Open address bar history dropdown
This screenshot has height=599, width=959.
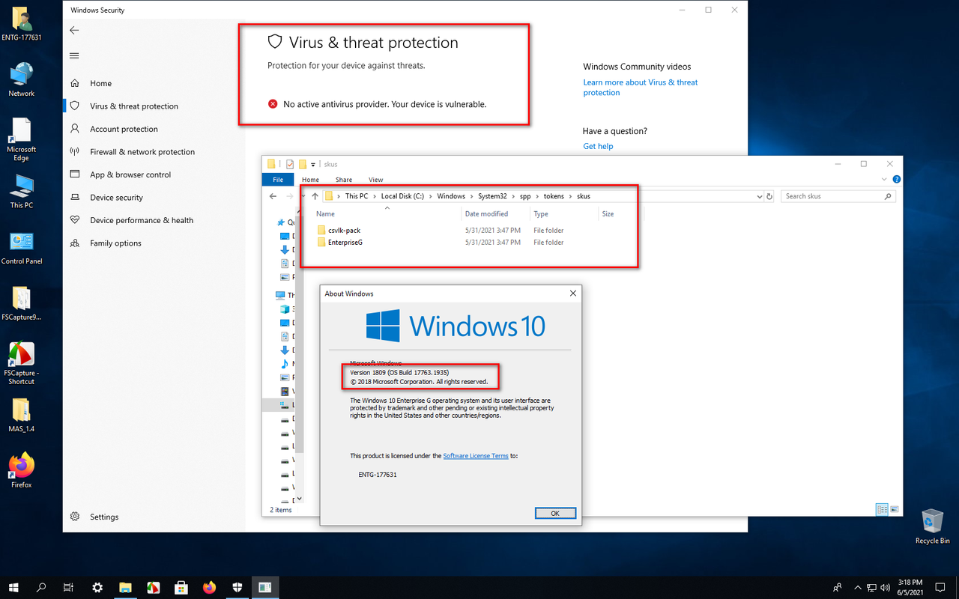pos(758,196)
